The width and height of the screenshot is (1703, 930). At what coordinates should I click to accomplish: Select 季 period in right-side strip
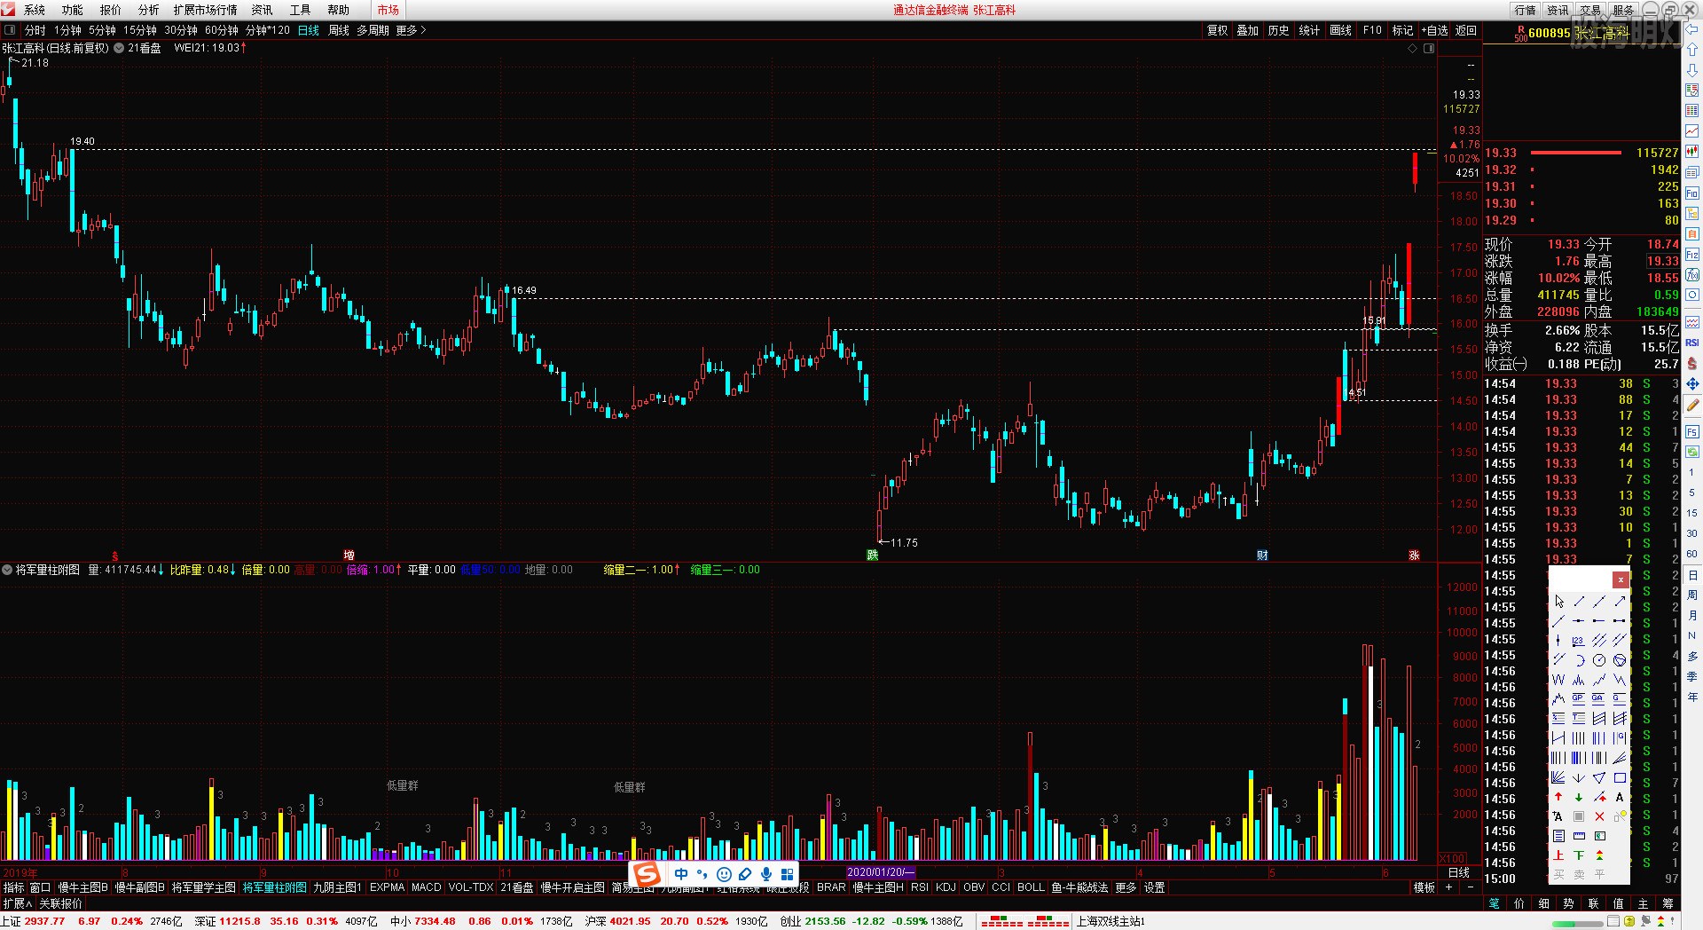[1692, 676]
